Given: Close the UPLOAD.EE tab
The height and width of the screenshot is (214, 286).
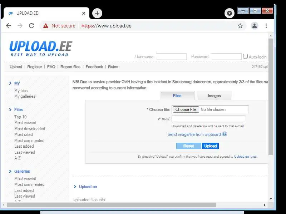Looking at the screenshot, I should tap(84, 13).
